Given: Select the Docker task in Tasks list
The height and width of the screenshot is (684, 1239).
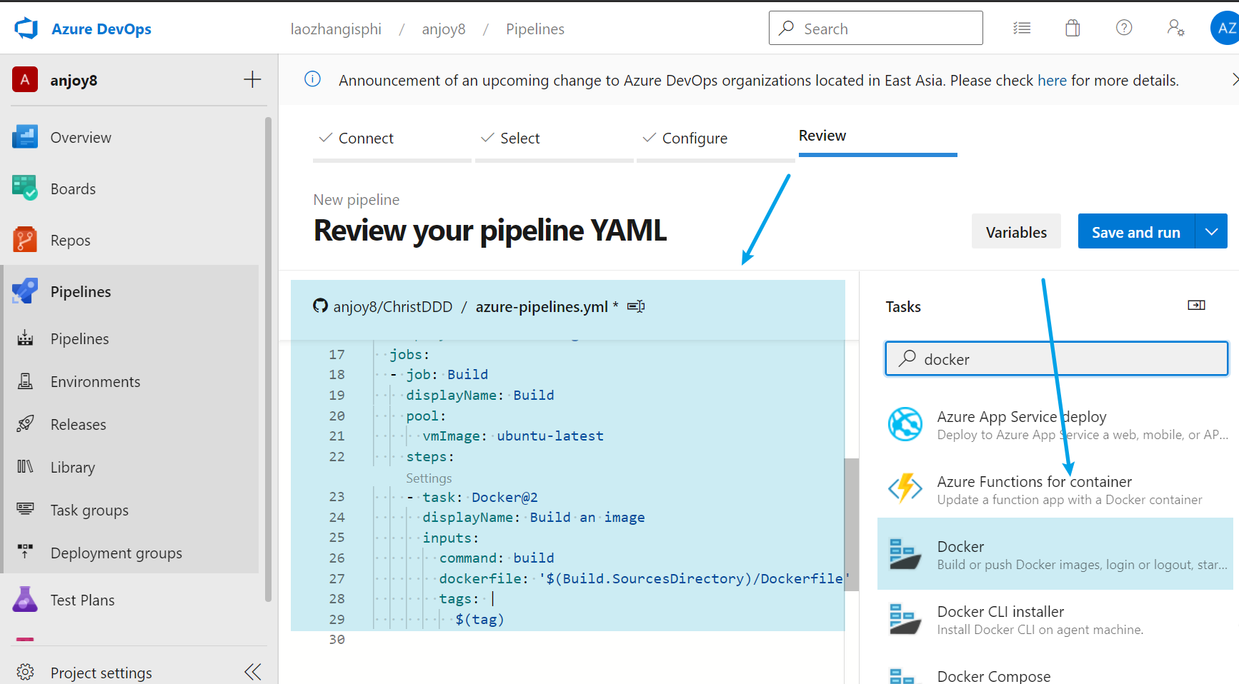Looking at the screenshot, I should tap(1055, 554).
